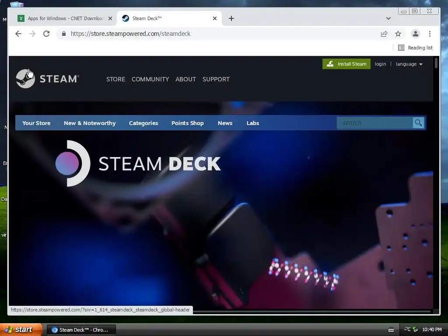Click the 10:40 PM clock
Viewport: 448px width, 336px height.
coord(432,330)
